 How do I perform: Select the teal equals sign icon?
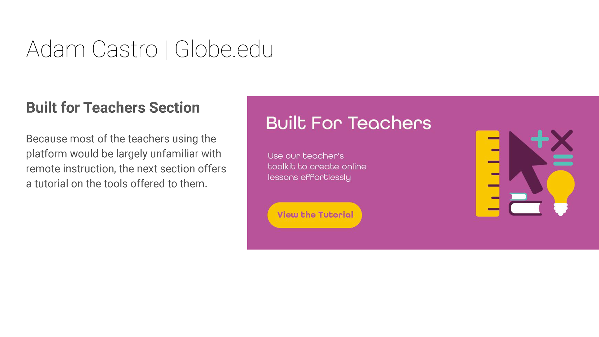click(563, 160)
